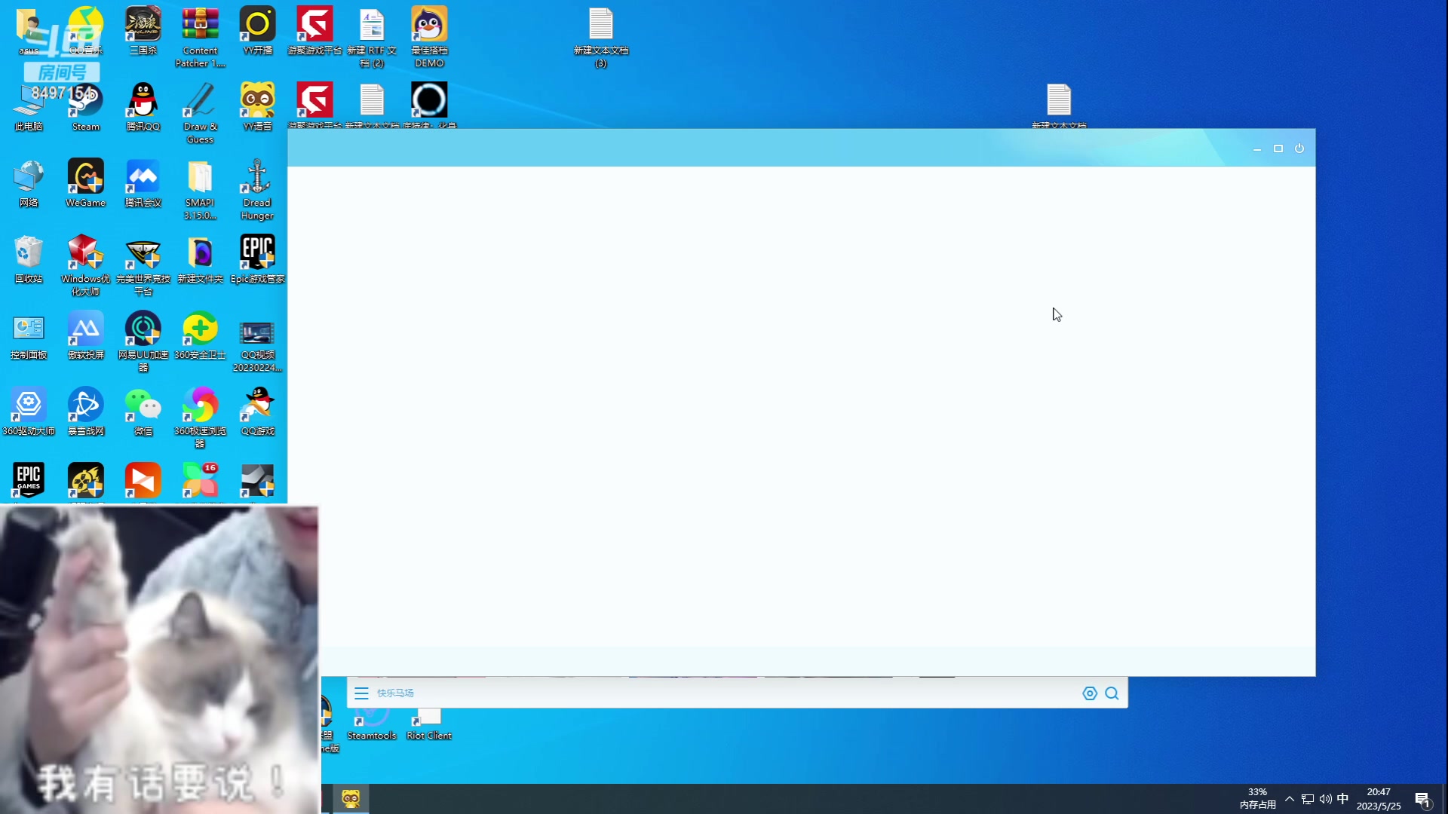Toggle the 中 input method indicator
The width and height of the screenshot is (1448, 814).
pos(1342,799)
